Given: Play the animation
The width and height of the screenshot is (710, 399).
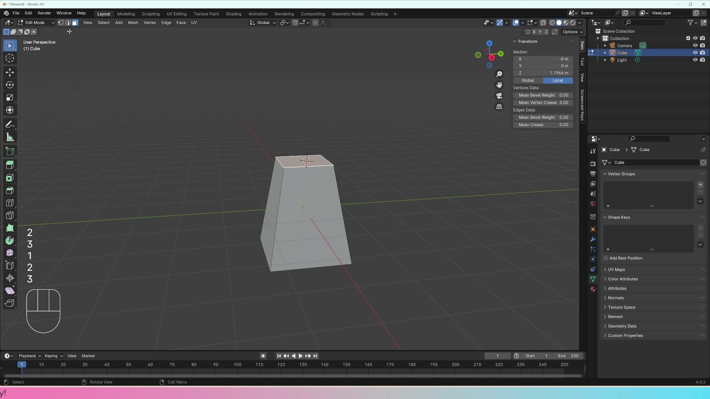Looking at the screenshot, I should [x=301, y=356].
